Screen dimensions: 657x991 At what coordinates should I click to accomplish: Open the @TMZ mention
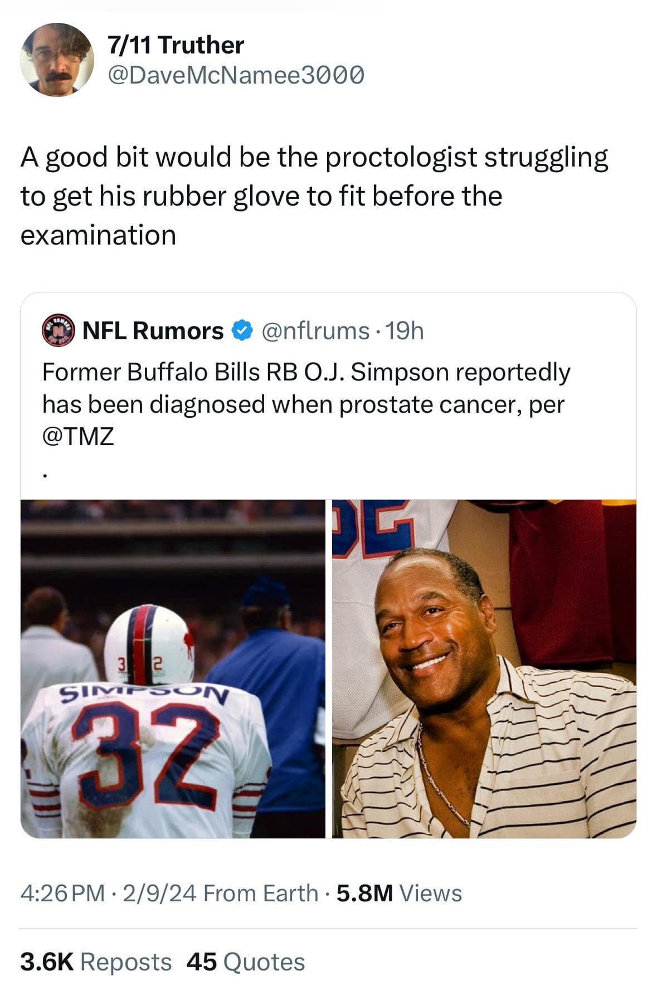[x=78, y=436]
